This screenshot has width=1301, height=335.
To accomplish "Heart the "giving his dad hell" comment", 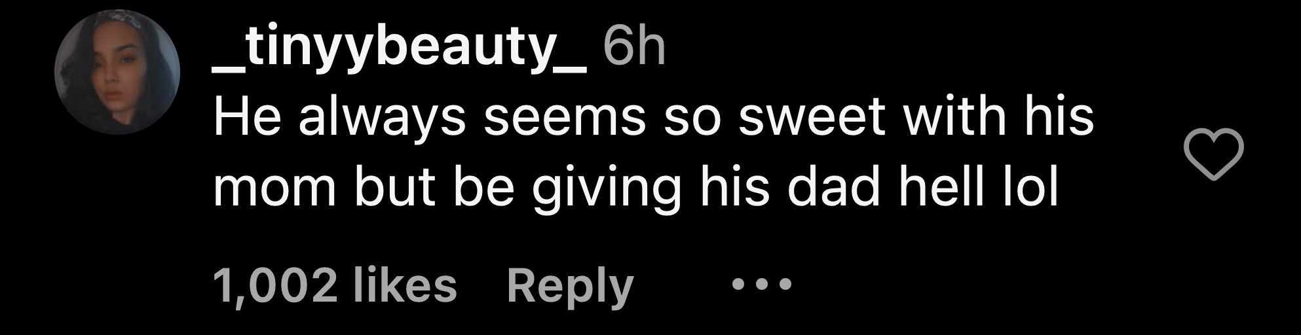I will [1214, 155].
